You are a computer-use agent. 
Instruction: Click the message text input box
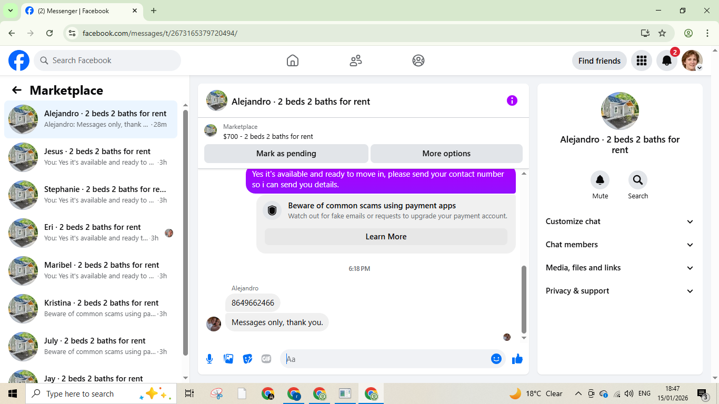[386, 359]
